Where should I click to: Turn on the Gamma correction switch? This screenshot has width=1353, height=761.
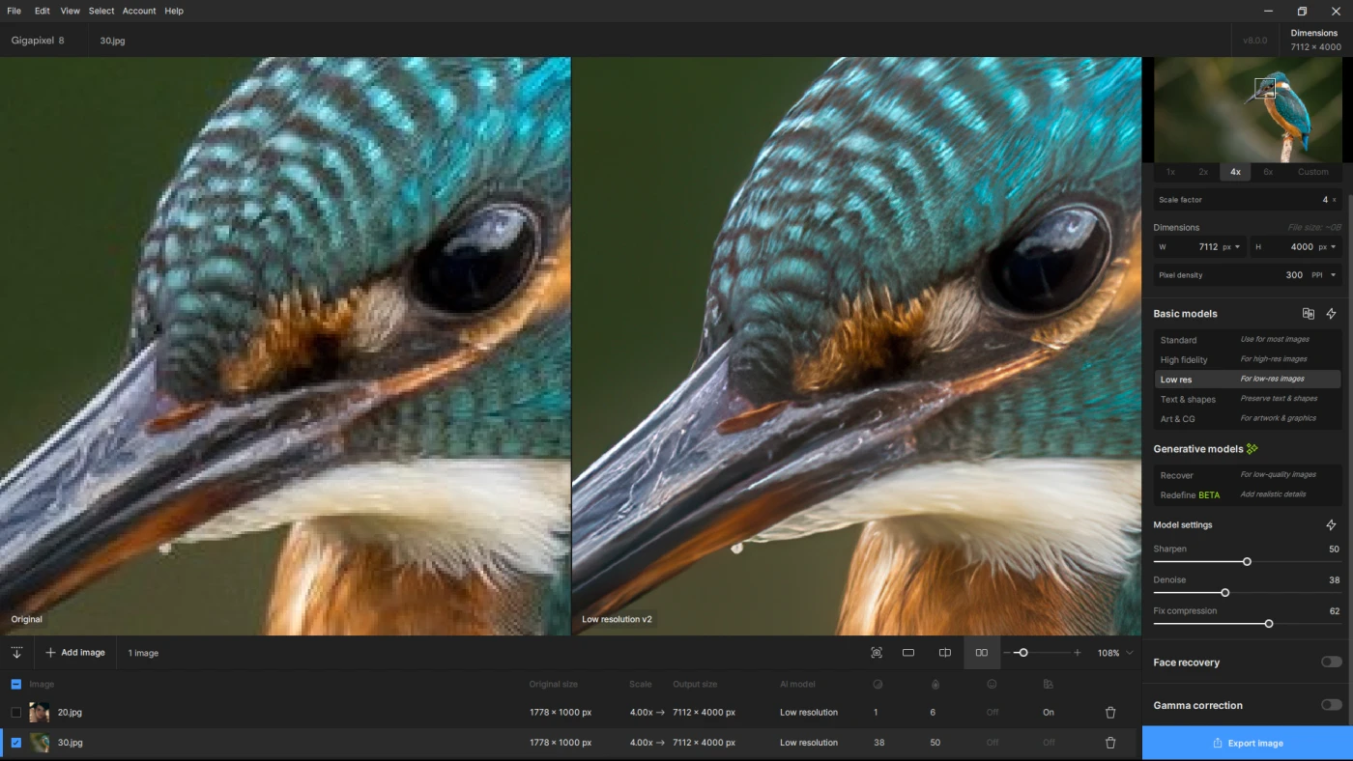1331,705
